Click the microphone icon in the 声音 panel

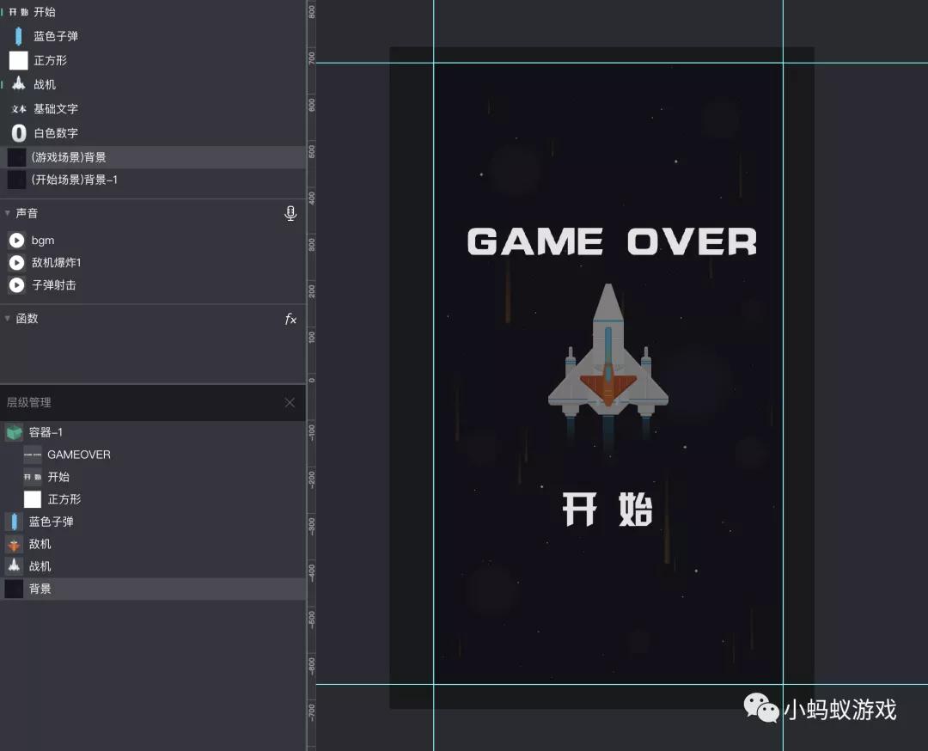pyautogui.click(x=290, y=213)
